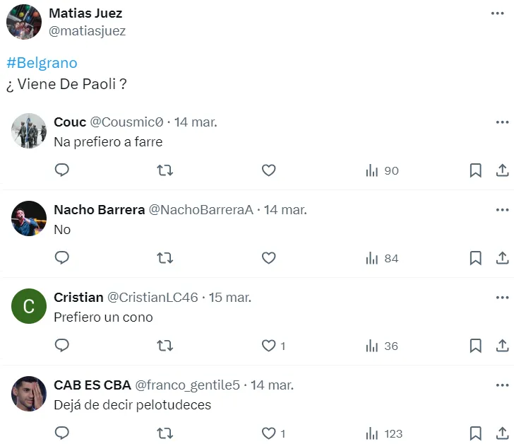Viewport: 514px width, 444px height.
Task: Reply to Cristian's comment
Action: click(x=62, y=346)
